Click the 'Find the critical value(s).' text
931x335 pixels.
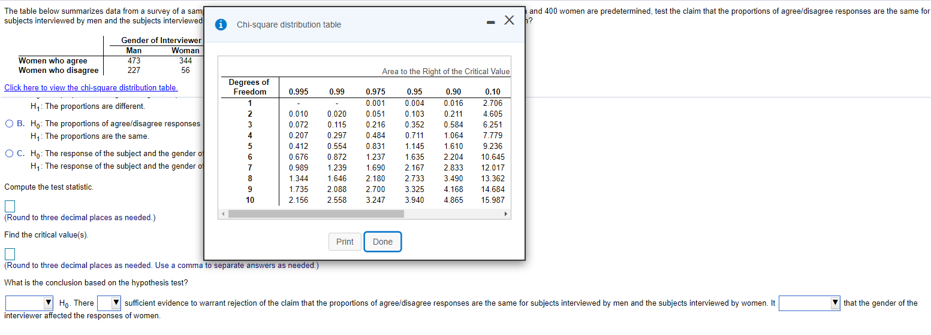(46, 234)
